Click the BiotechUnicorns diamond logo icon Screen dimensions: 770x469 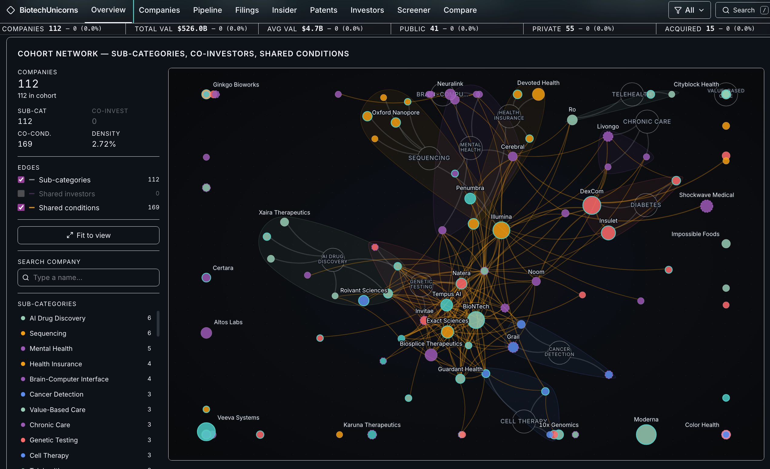[x=11, y=10]
